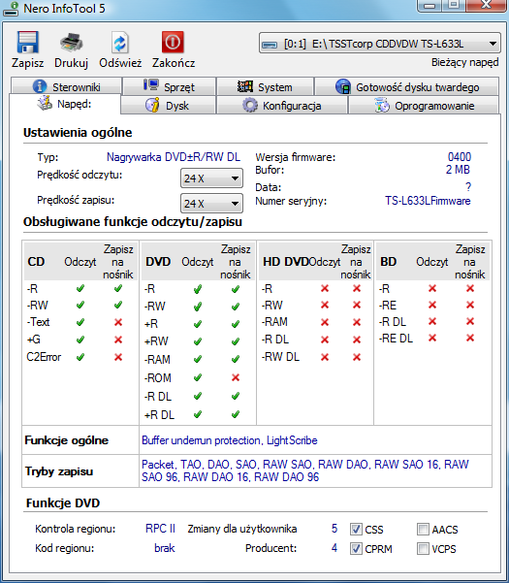Click the drive type Nagrywarka DVD±R/RW DL

174,157
